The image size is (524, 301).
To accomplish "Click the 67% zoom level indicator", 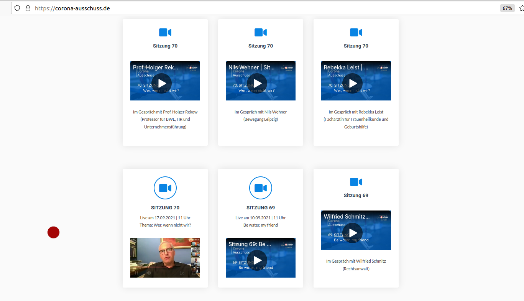I will 508,8.
